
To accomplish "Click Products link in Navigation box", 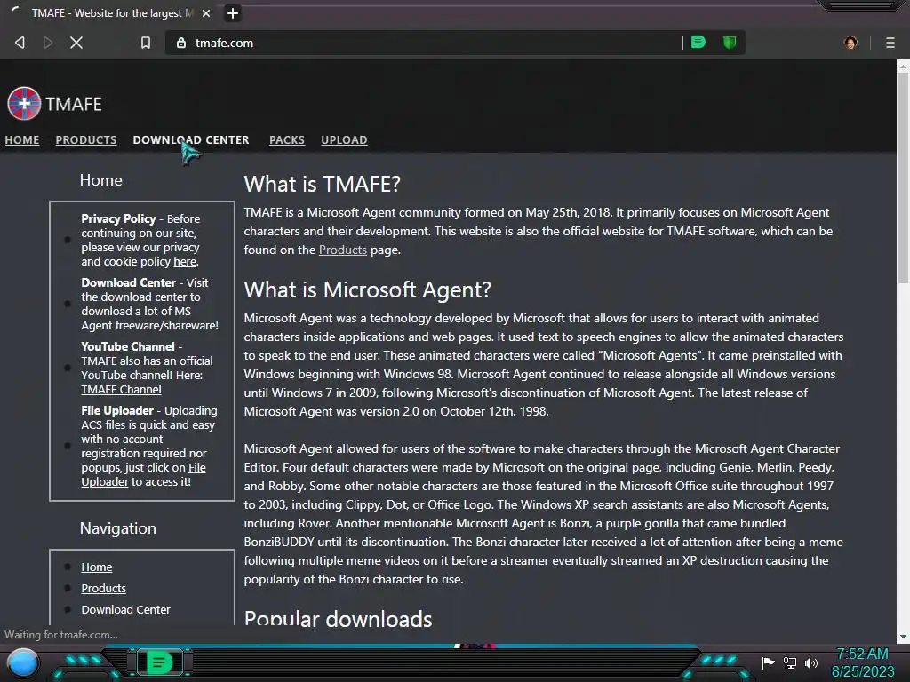I will tap(103, 588).
